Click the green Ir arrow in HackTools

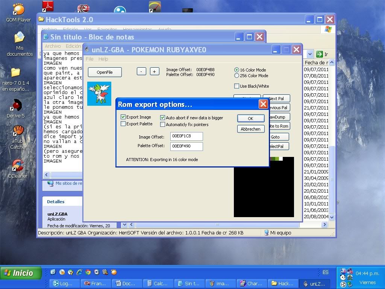[x=319, y=54]
